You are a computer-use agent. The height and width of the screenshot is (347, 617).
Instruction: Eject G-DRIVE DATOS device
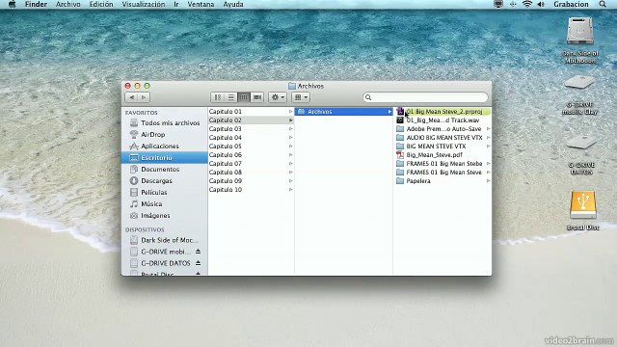coord(198,263)
